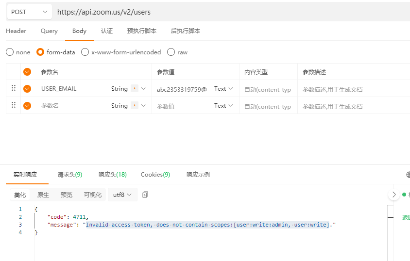The image size is (410, 261).
Task: Open the Cookies(9) tab
Action: click(155, 175)
